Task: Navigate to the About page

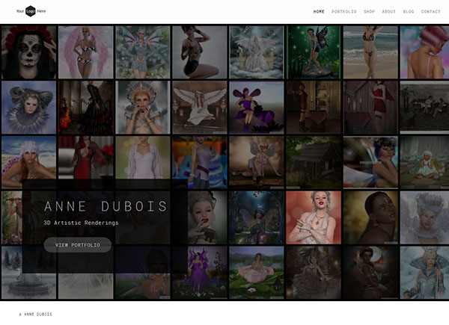Action: coord(388,12)
